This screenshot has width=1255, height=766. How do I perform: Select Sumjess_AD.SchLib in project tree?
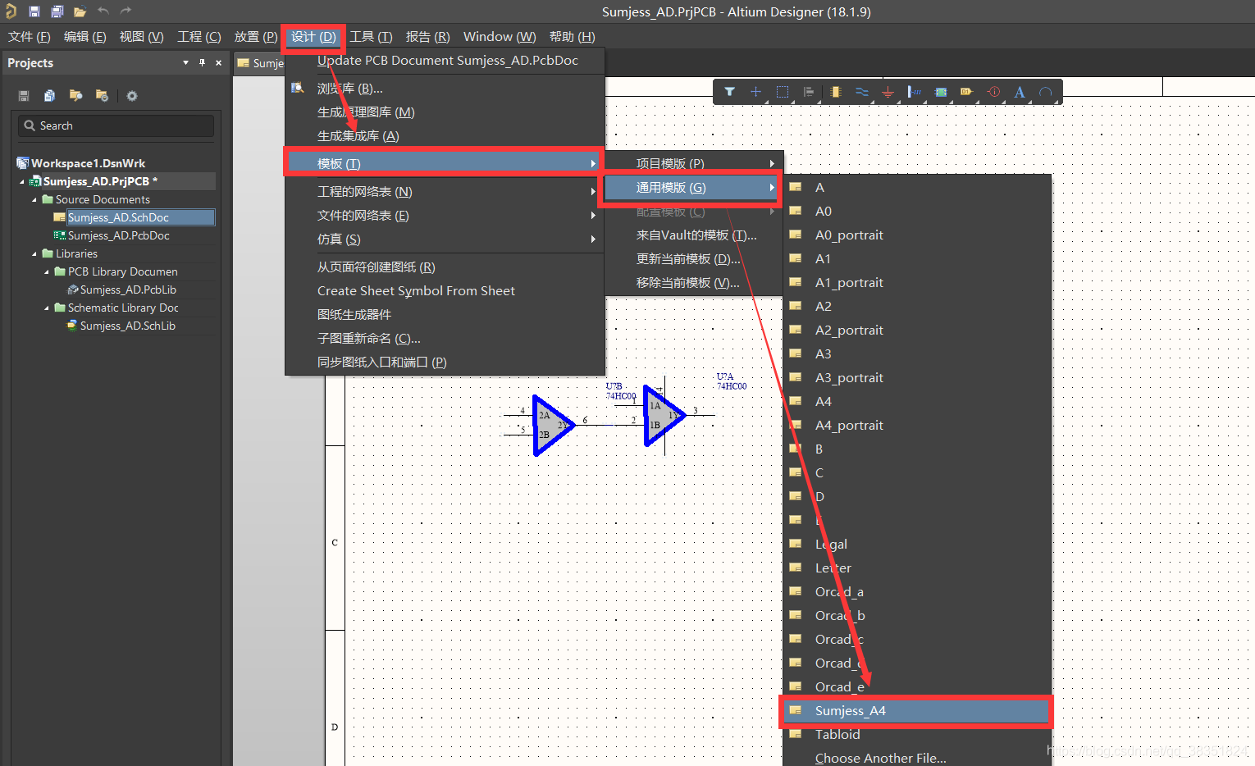[x=128, y=326]
